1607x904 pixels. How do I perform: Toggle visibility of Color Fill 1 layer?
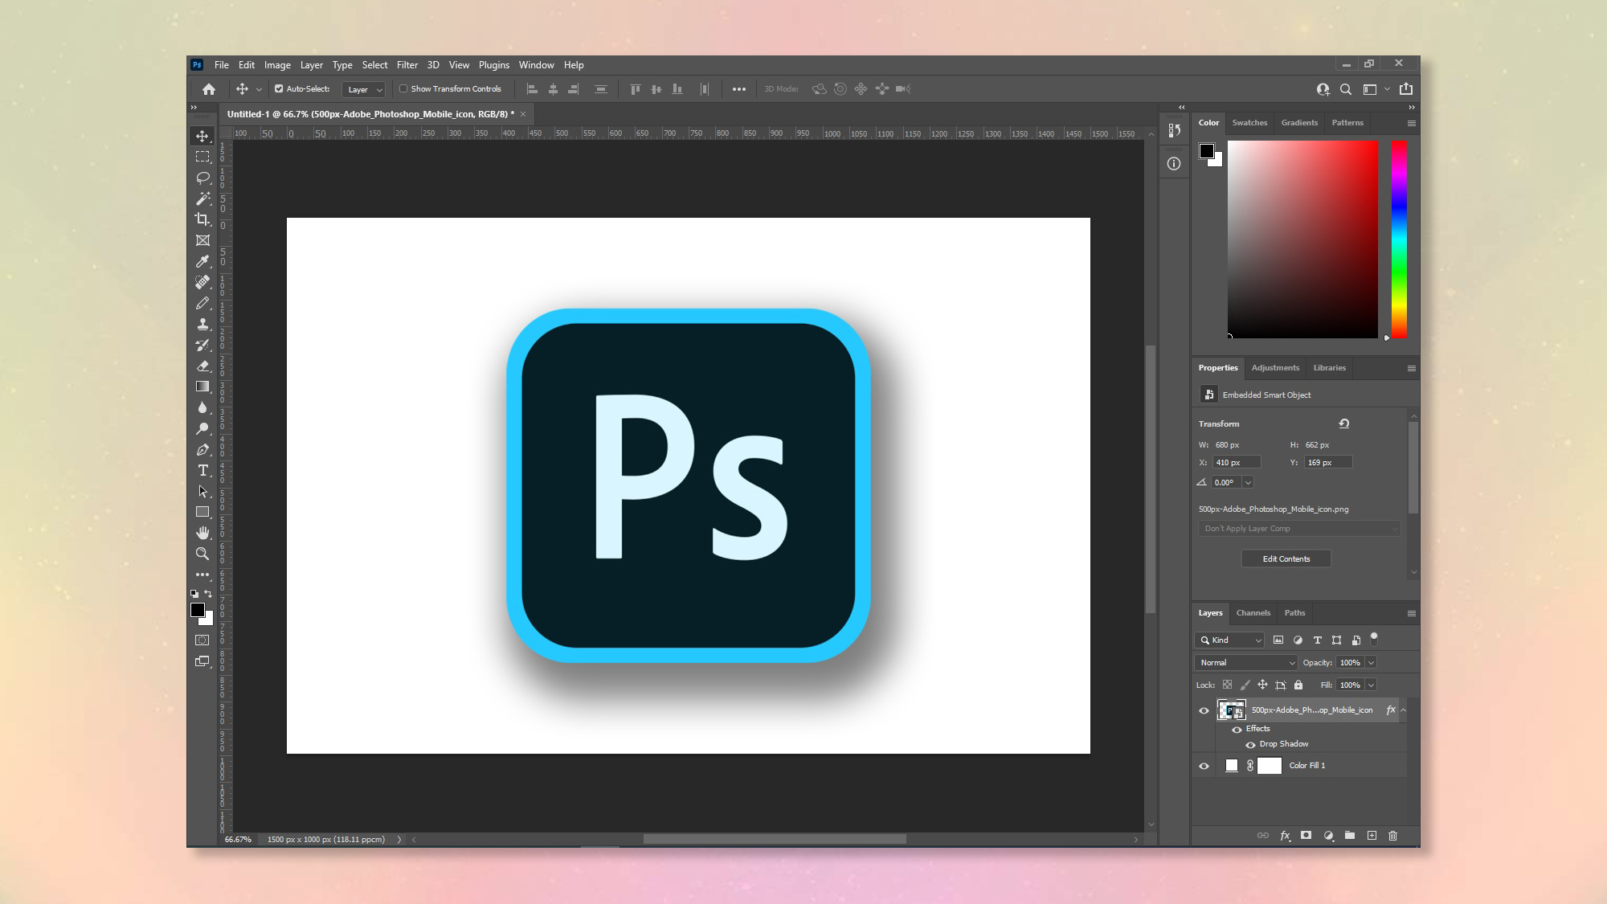(x=1204, y=765)
